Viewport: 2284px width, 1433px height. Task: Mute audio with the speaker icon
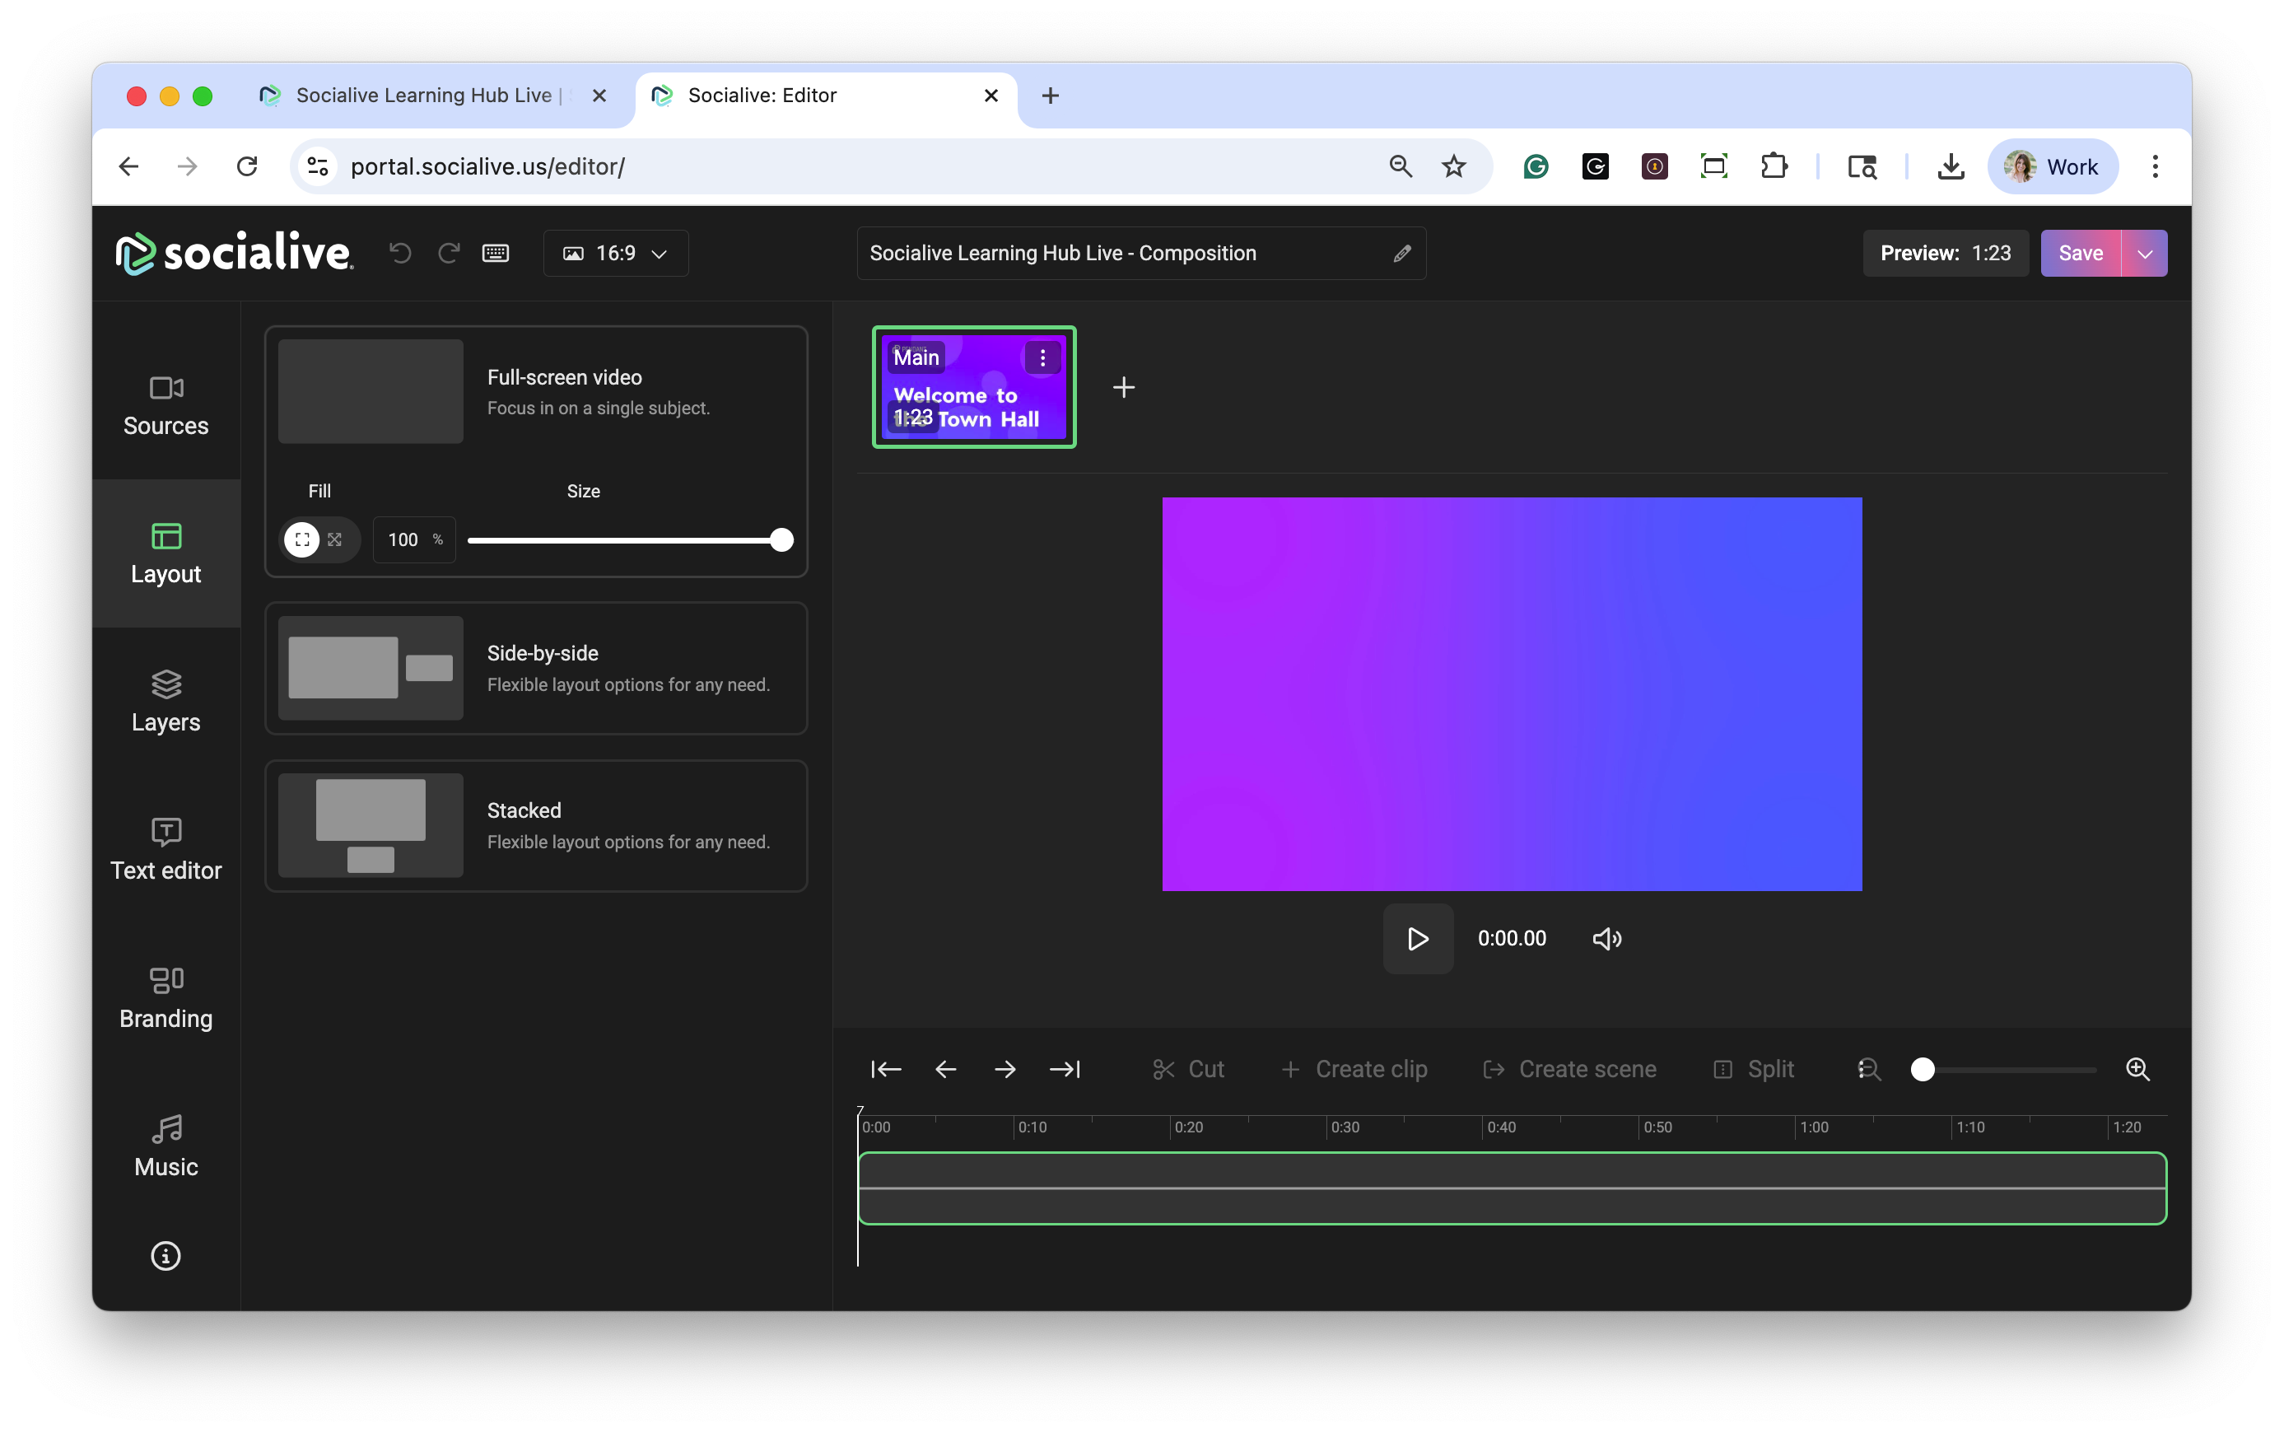click(1606, 938)
